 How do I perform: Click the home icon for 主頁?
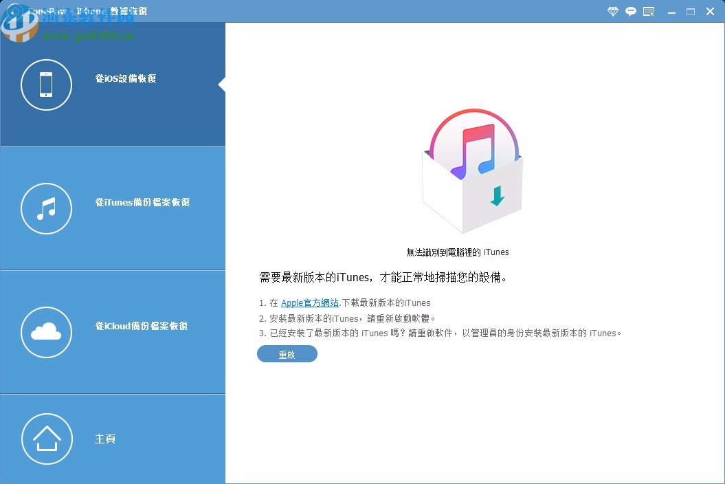[46, 439]
